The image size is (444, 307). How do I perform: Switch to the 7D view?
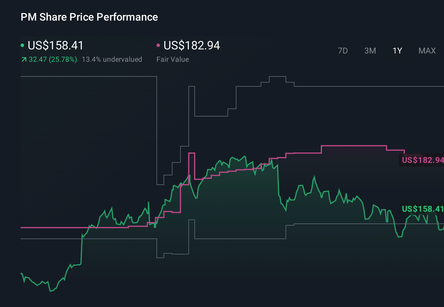point(343,51)
